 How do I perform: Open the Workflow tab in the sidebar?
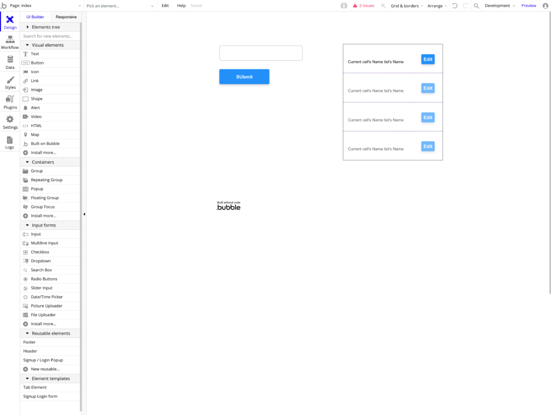10,42
